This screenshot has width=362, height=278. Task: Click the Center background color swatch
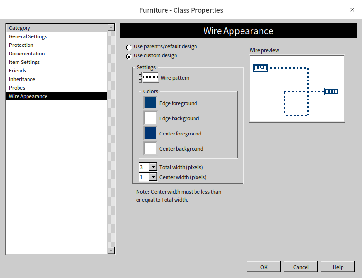pyautogui.click(x=150, y=148)
